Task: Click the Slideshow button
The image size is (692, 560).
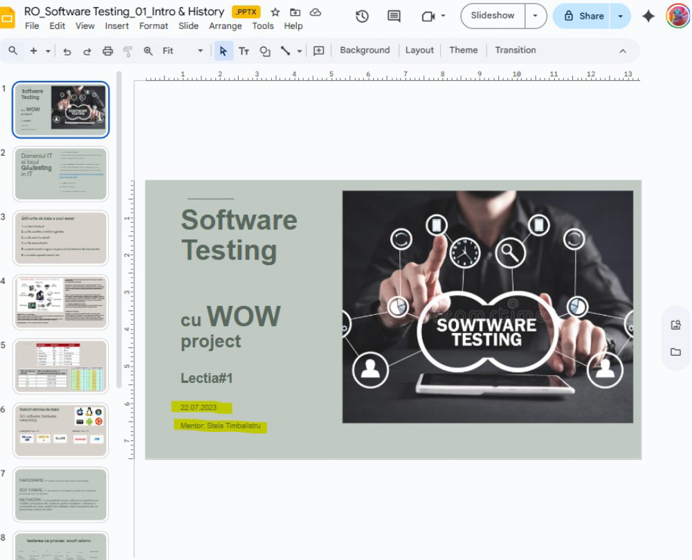Action: pyautogui.click(x=493, y=16)
